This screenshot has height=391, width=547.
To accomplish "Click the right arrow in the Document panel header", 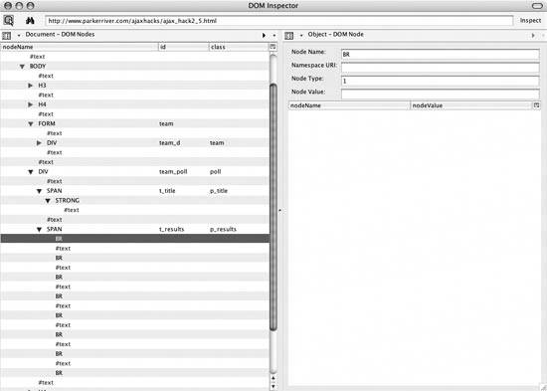I will [x=265, y=35].
